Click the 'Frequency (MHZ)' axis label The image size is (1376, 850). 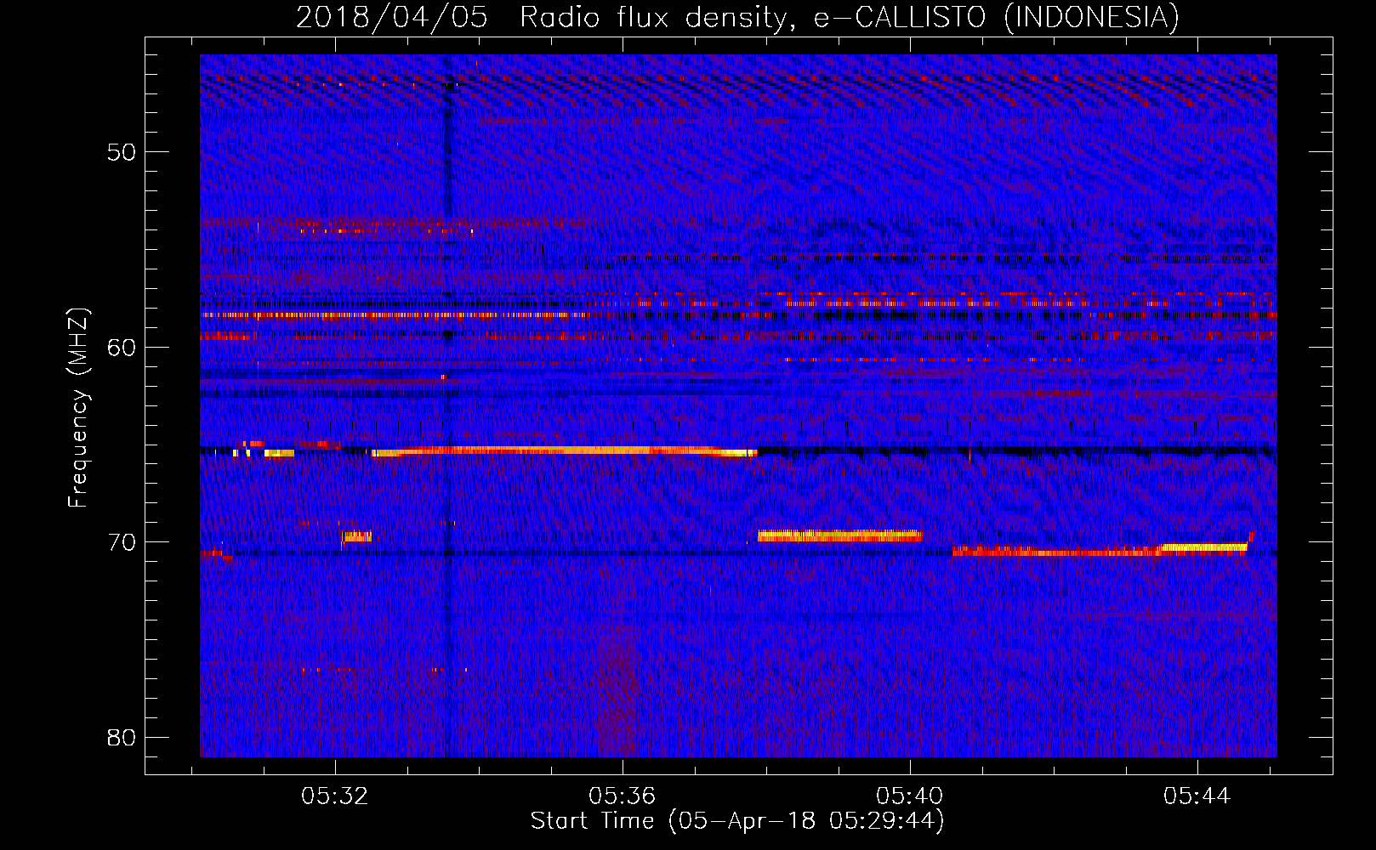78,408
